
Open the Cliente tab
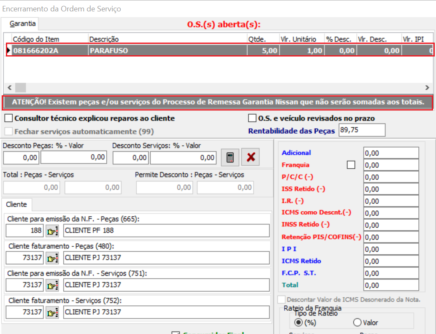[x=16, y=205]
